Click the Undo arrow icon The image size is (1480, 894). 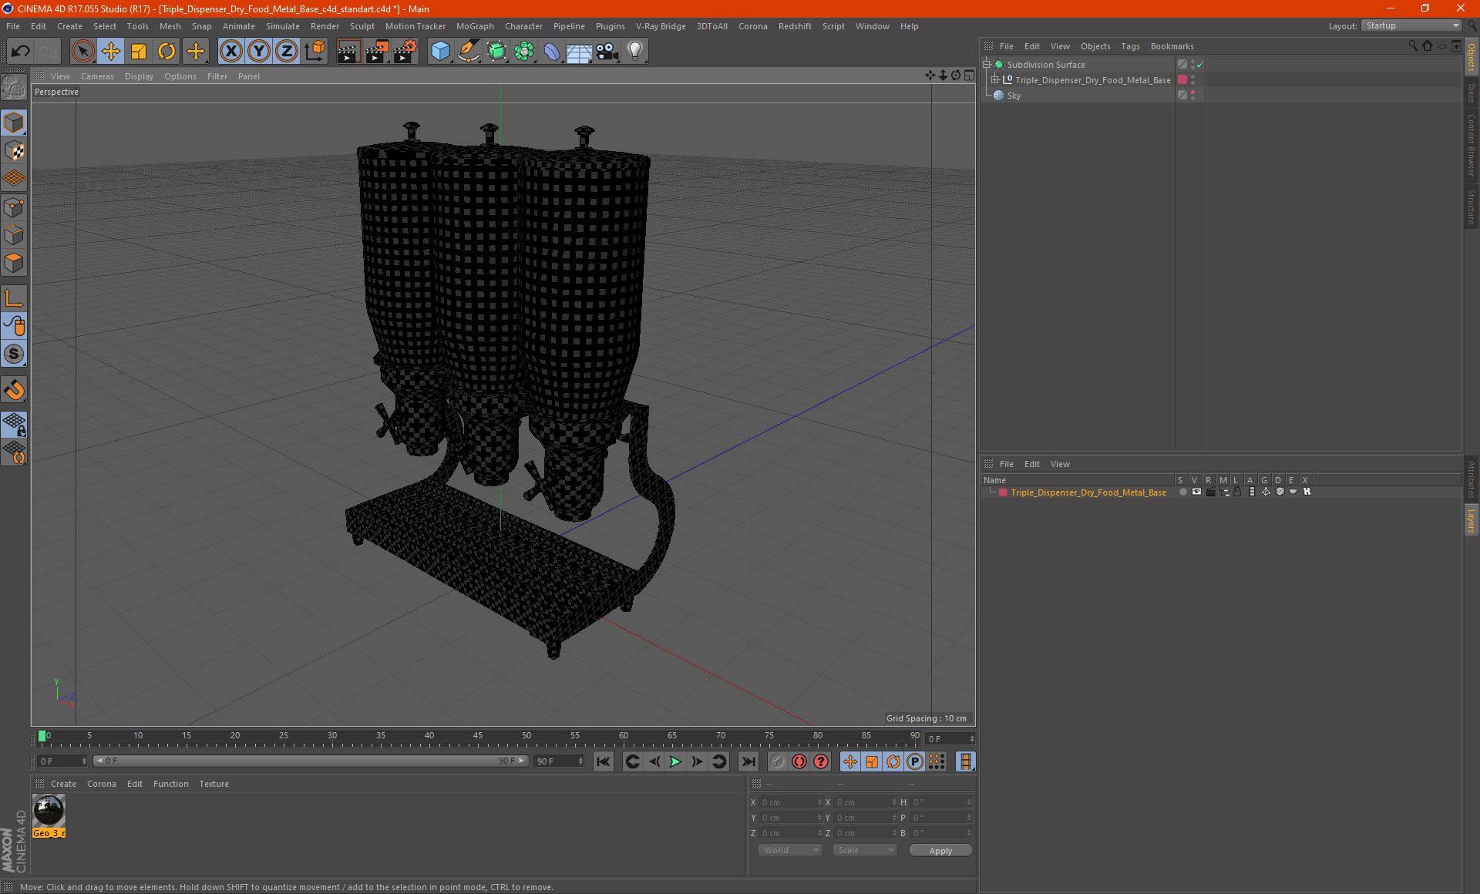click(20, 52)
